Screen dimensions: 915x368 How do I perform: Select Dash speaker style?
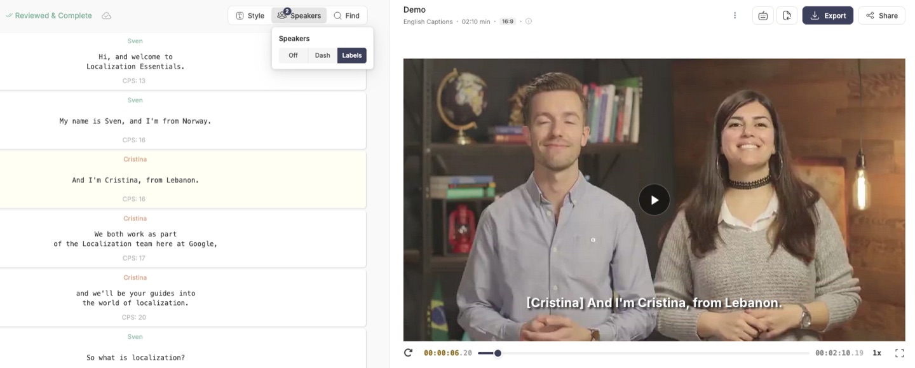[x=323, y=55]
